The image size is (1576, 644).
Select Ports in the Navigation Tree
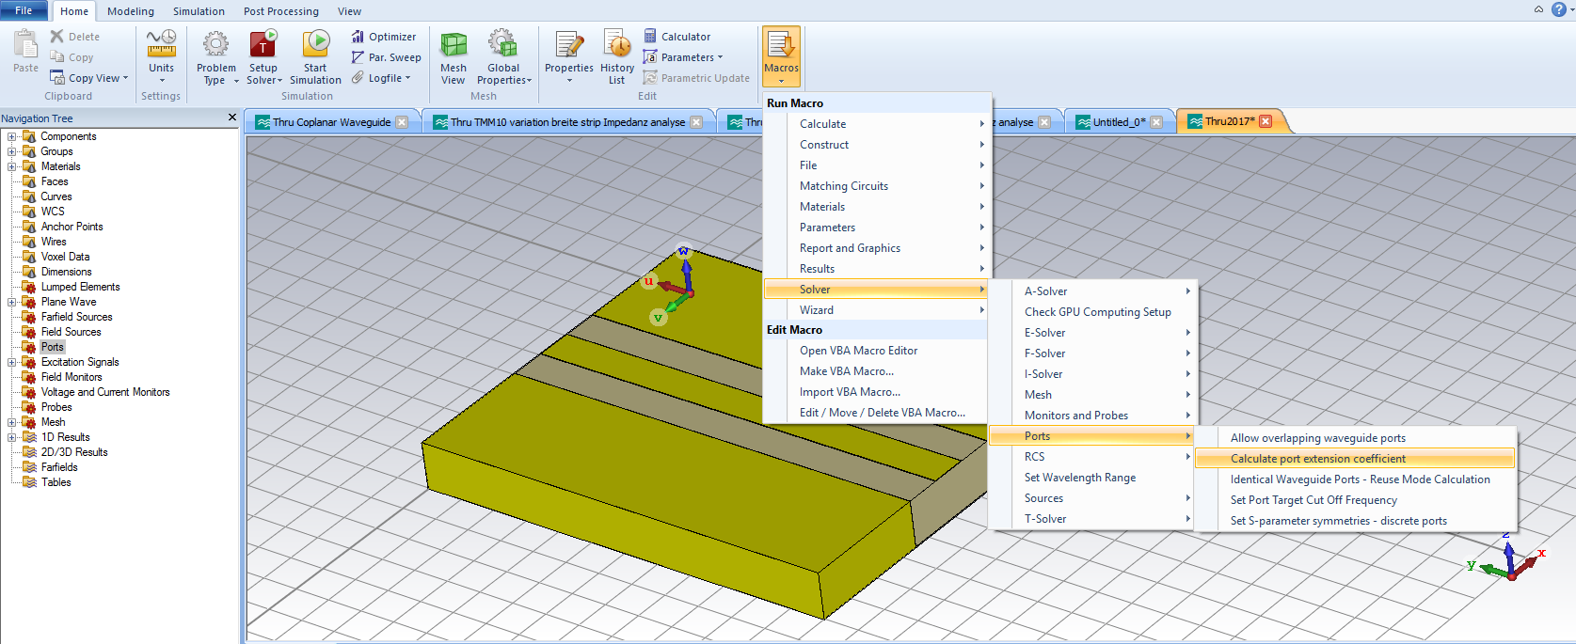point(53,347)
